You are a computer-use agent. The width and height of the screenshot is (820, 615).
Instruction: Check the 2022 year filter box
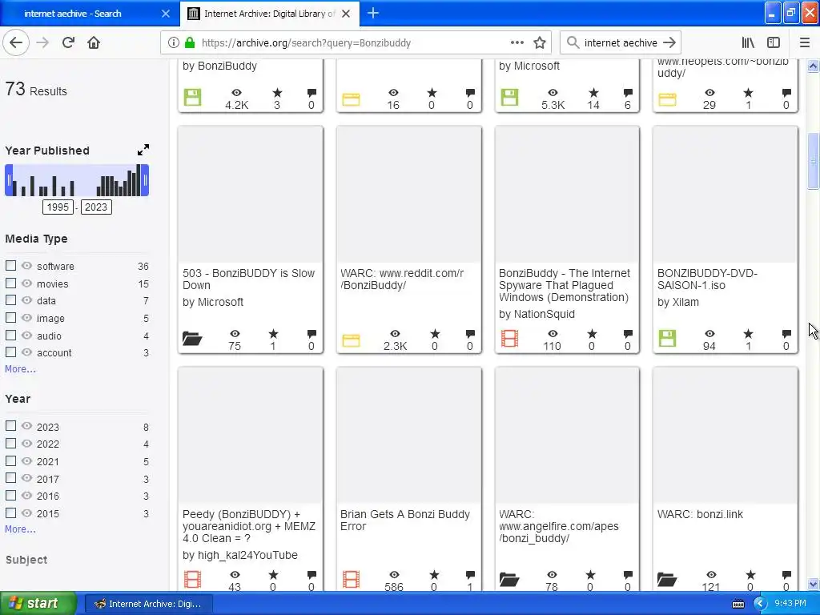coord(10,443)
